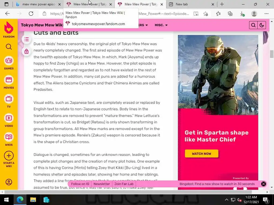Viewport: 274px width, 205px height.
Task: Dismiss the pink bottom notification bar
Action: pos(264,184)
